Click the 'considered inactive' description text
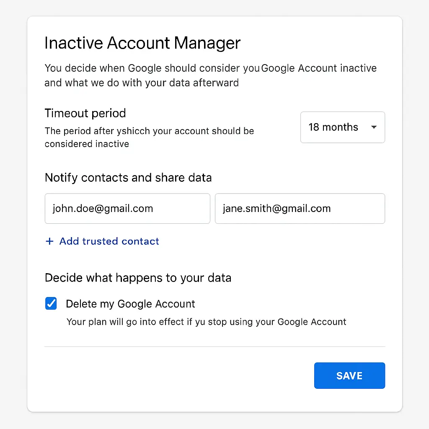Image resolution: width=429 pixels, height=429 pixels. click(87, 144)
